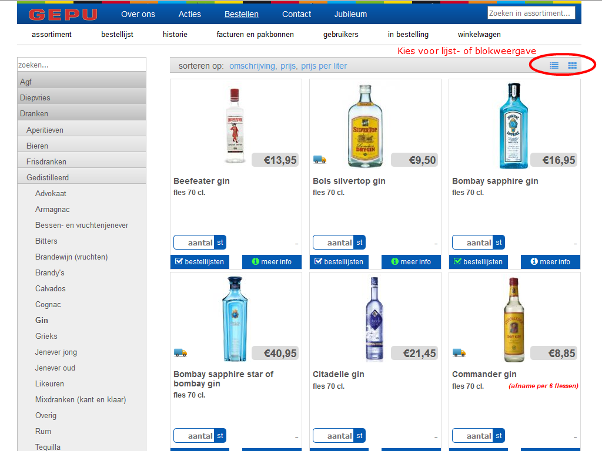Click the GEPU logo
Screen dimensions: 602x451
point(63,15)
